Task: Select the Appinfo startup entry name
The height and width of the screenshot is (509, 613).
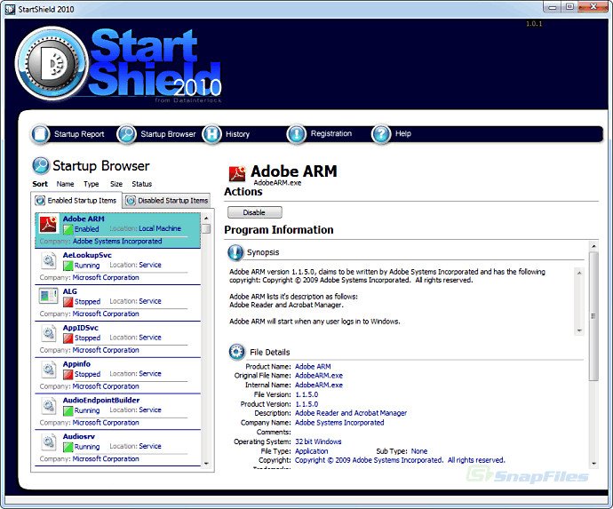Action: 76,364
